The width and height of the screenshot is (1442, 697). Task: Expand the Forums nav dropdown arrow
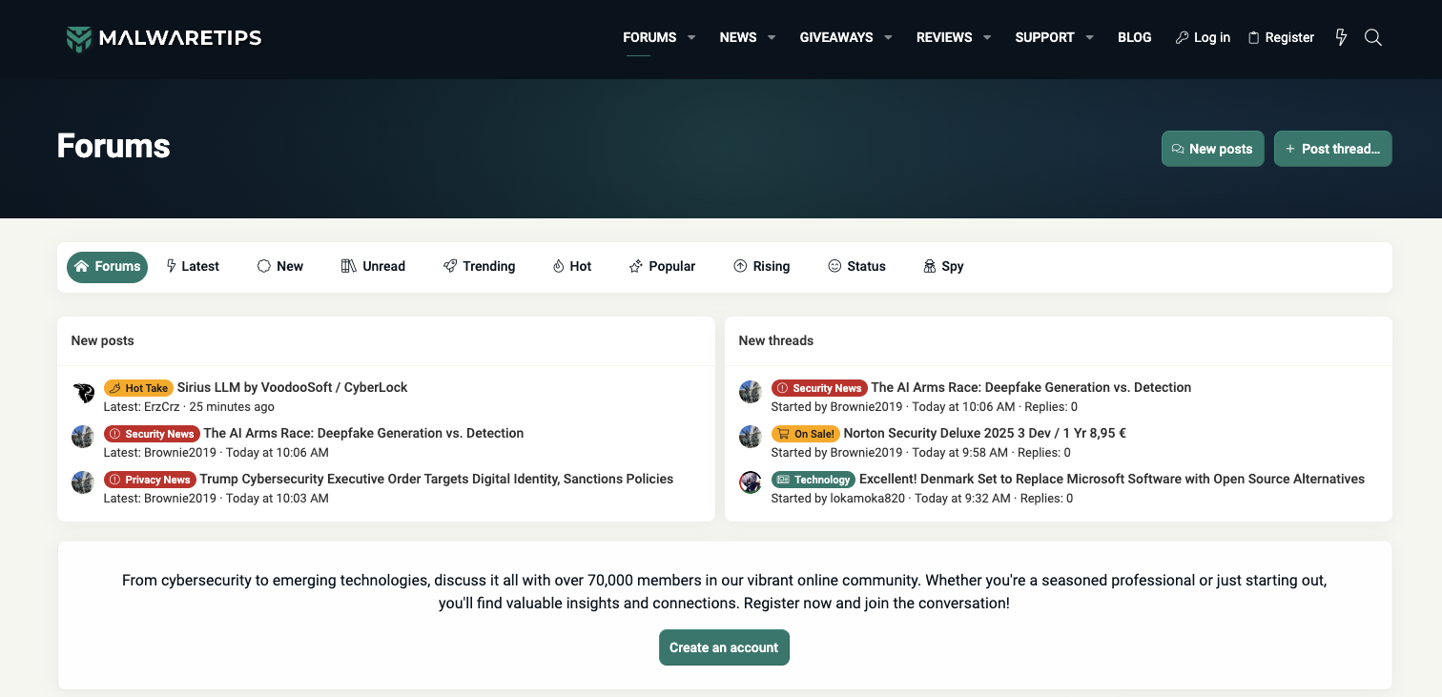[x=691, y=37]
